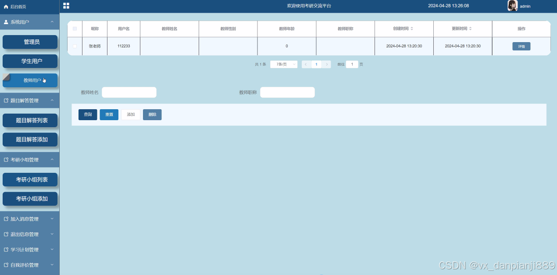Click the admin username in top bar
Screen dimensions: 557x275
[x=525, y=7]
